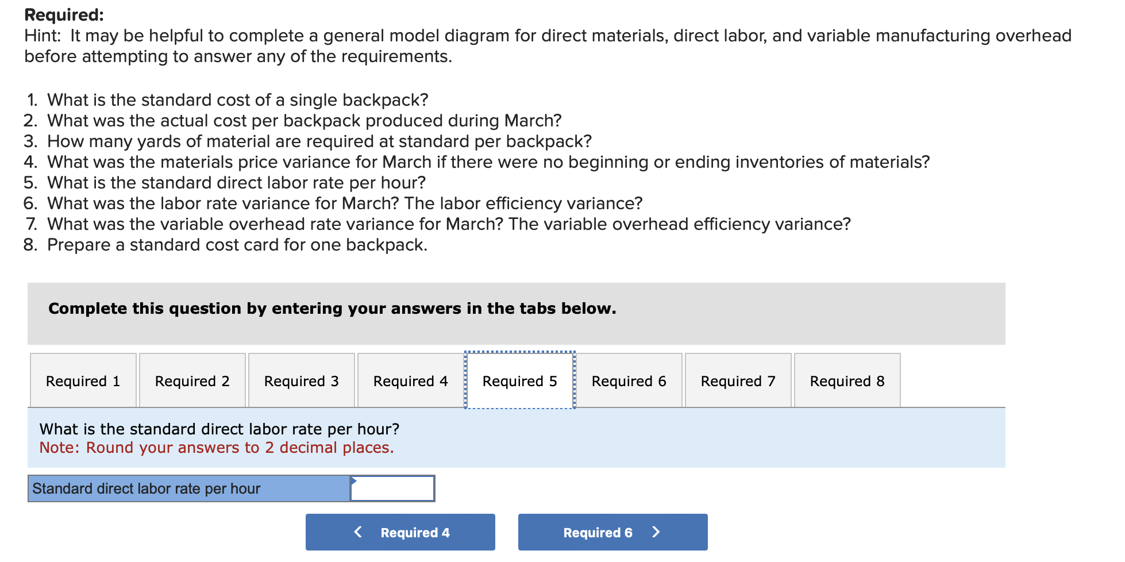Screen dimensions: 1125x562
Task: Switch to the Required 7 tab
Action: coord(738,380)
